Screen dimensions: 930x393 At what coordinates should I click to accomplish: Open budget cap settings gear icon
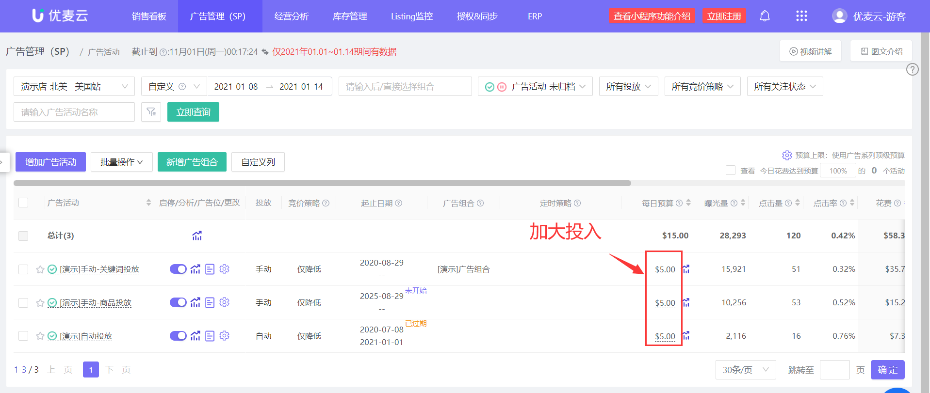786,155
